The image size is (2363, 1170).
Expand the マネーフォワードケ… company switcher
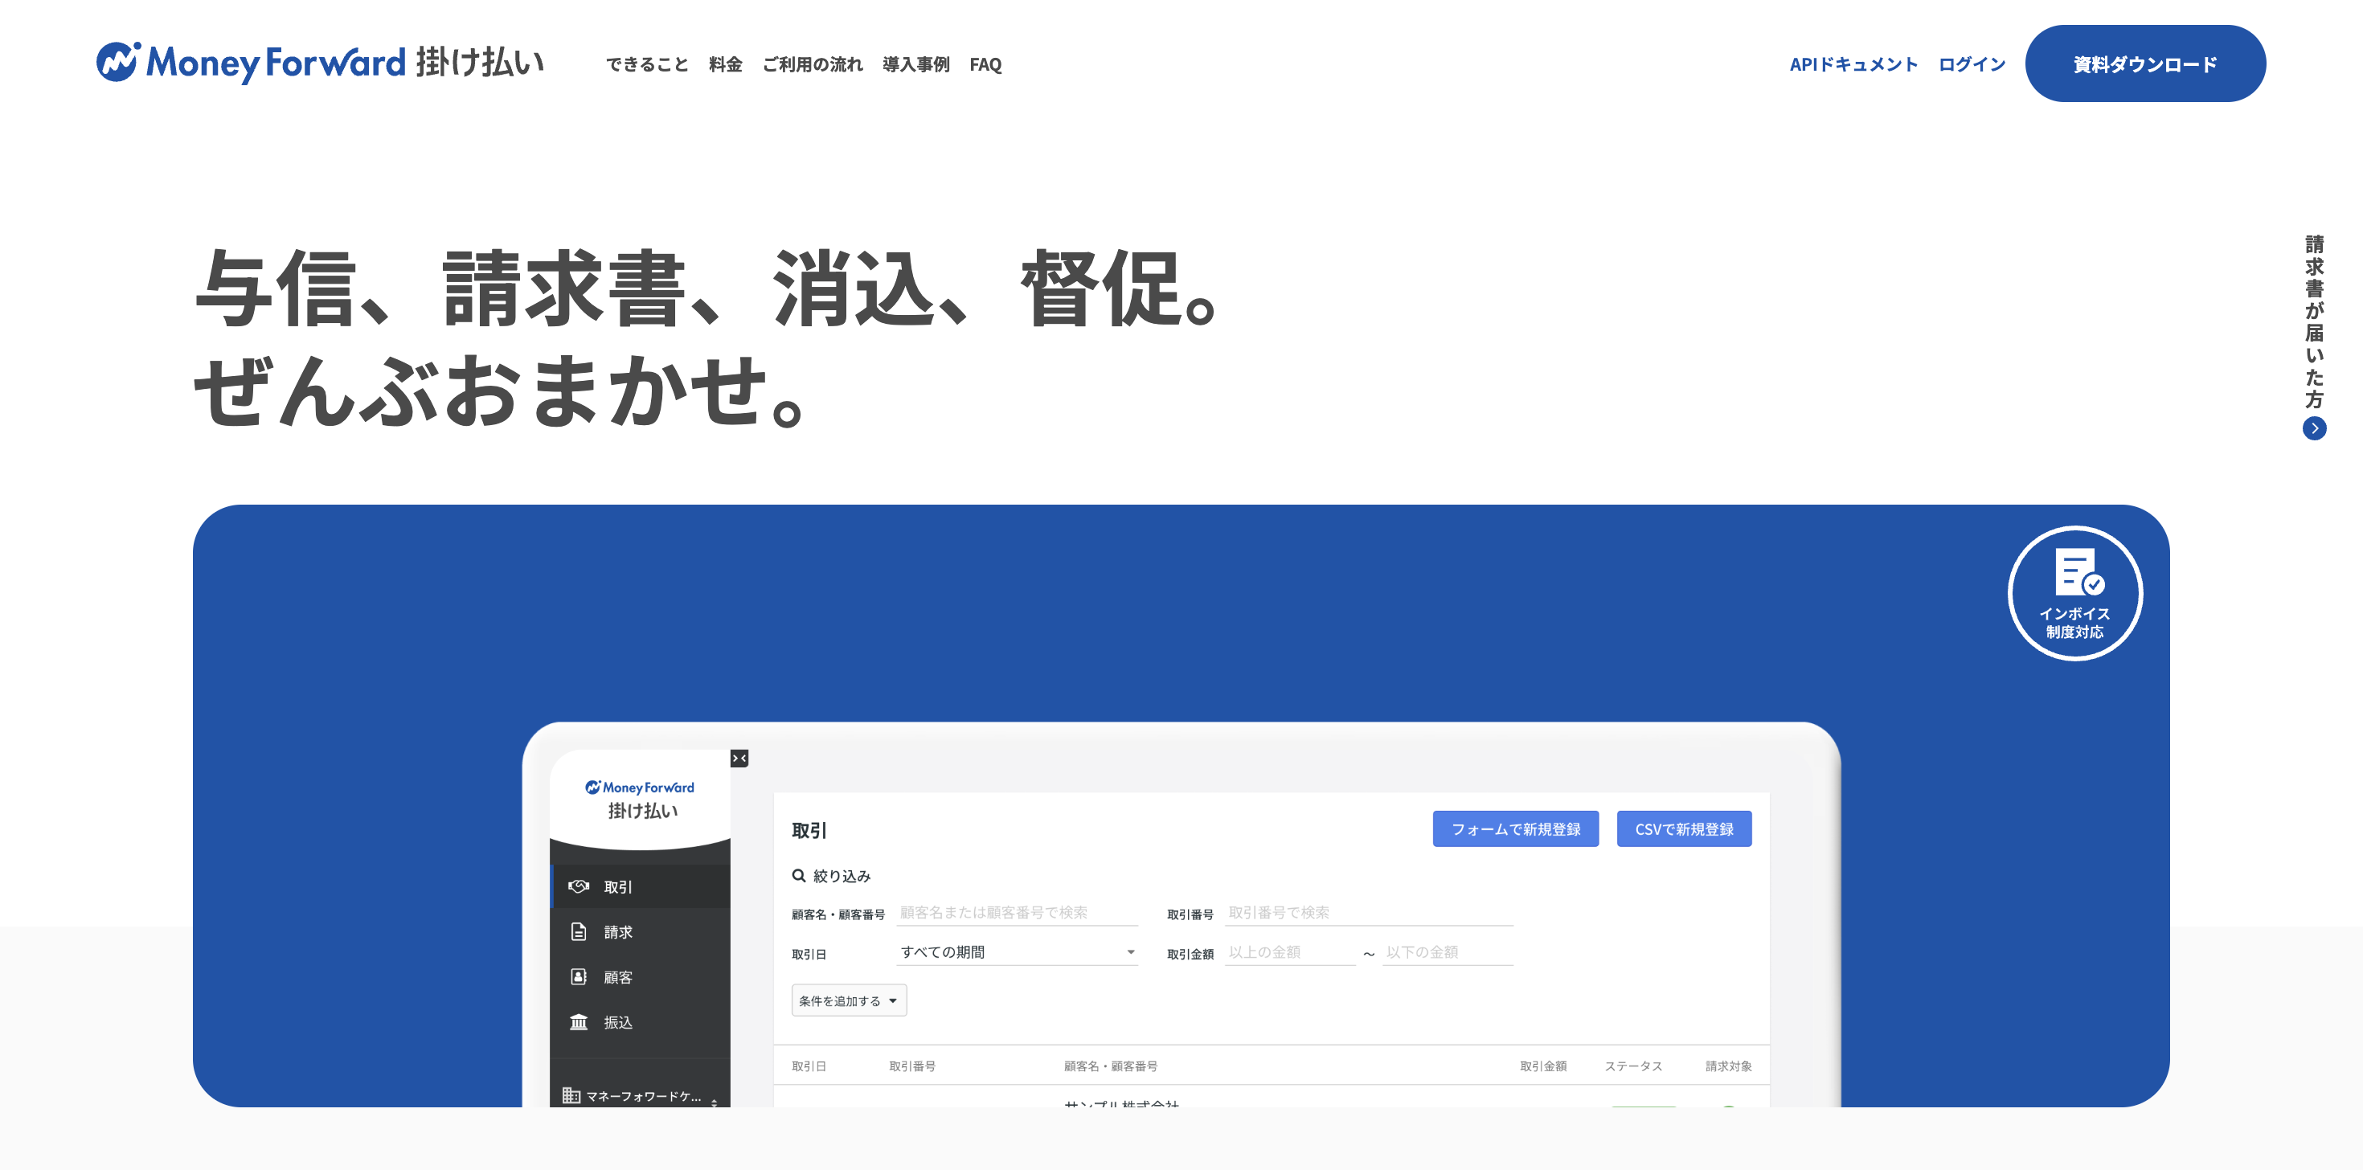(641, 1096)
